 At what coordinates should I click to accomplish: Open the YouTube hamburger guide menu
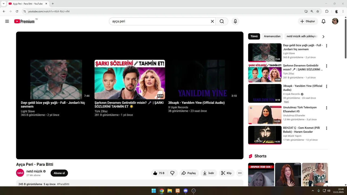coord(7,21)
